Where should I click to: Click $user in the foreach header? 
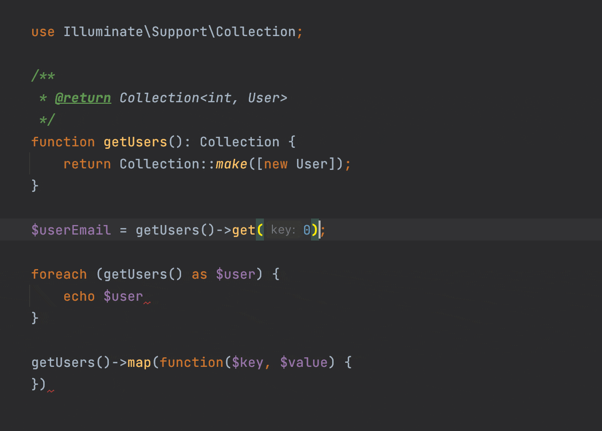(236, 274)
